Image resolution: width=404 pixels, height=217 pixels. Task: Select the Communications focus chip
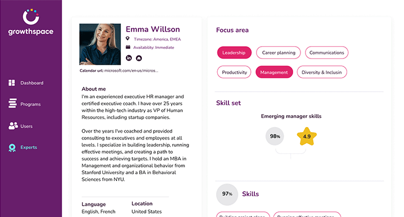(x=327, y=52)
